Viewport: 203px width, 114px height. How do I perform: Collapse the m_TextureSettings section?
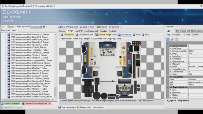(x=168, y=87)
